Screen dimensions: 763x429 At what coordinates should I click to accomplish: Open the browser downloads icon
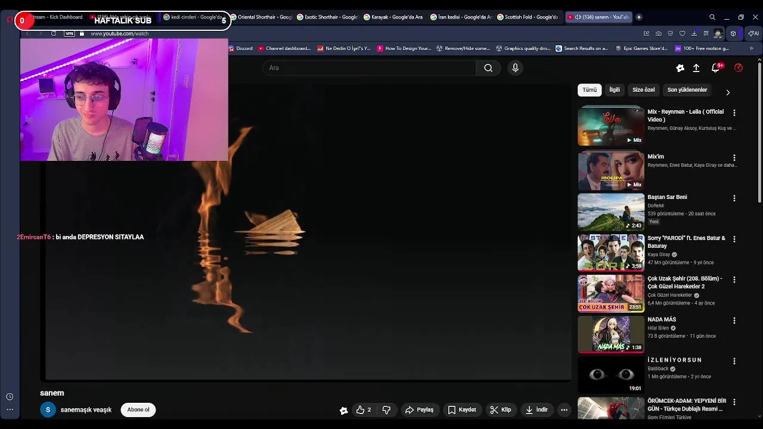point(694,33)
